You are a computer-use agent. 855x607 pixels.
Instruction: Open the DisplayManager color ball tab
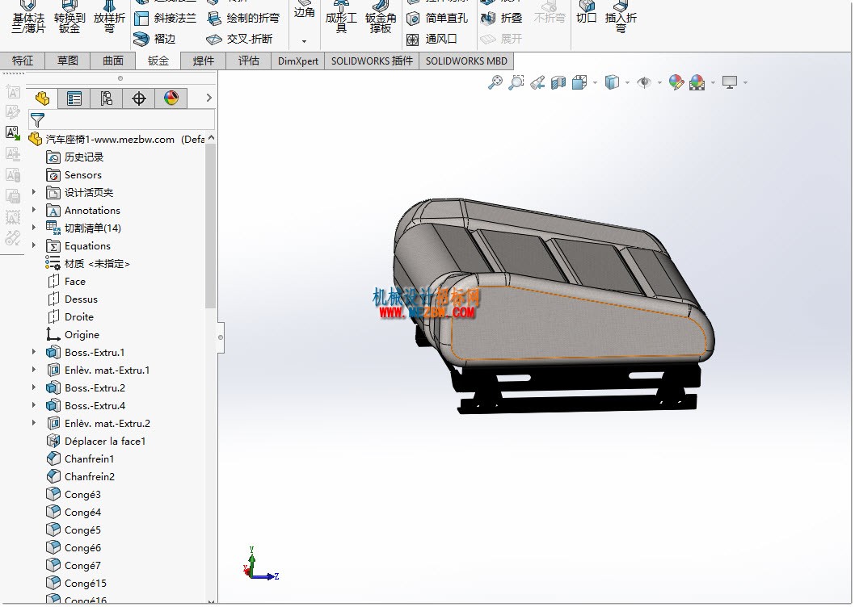tap(171, 98)
